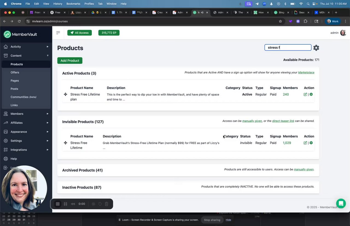The height and width of the screenshot is (226, 350).
Task: Open settings gear for invisible Stress Free Lifetime
Action: coord(311,143)
